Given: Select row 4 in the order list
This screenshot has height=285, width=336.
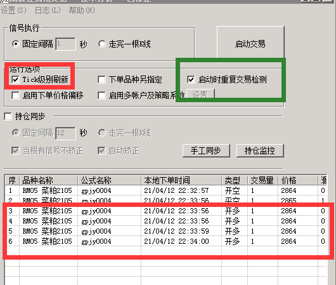Looking at the screenshot, I should [166, 221].
